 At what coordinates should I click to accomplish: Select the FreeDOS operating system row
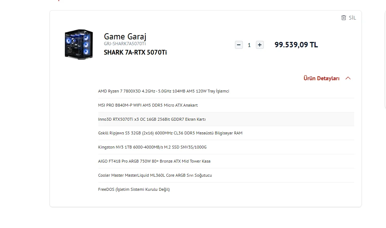pyautogui.click(x=226, y=189)
